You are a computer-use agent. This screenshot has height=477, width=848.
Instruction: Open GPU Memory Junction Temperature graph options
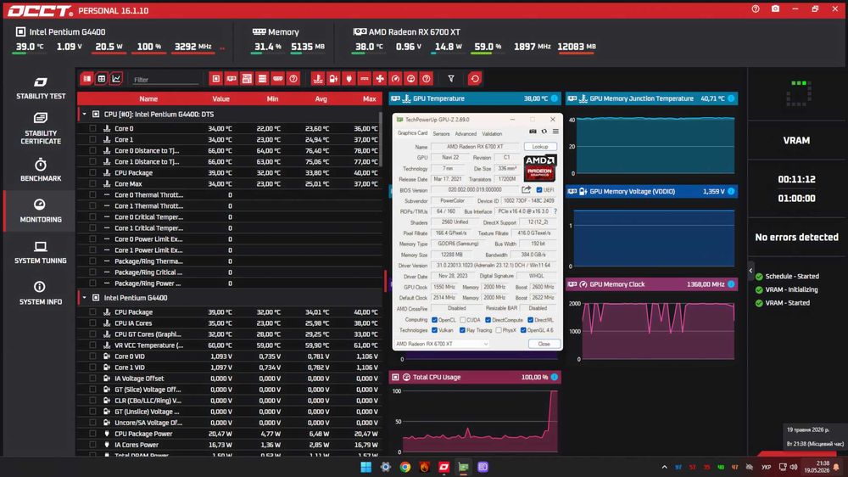pyautogui.click(x=731, y=98)
